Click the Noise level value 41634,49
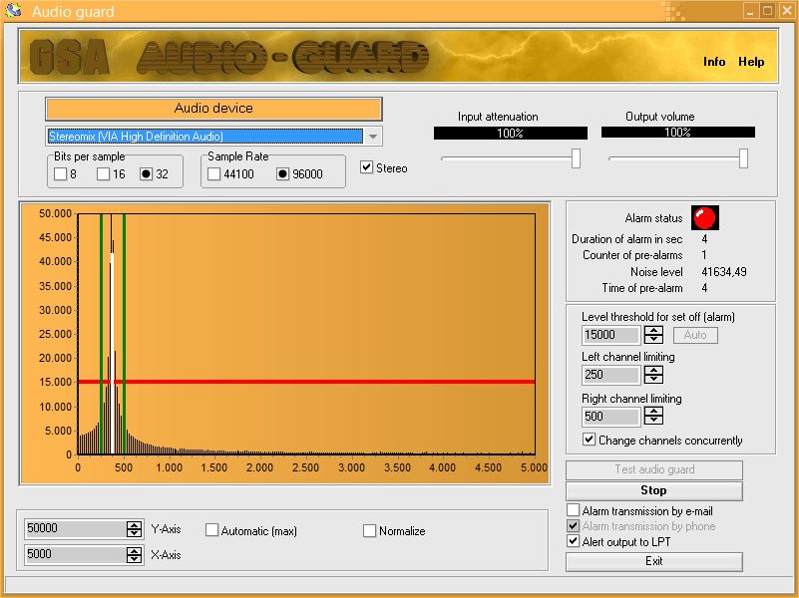Viewport: 799px width, 598px height. click(723, 272)
